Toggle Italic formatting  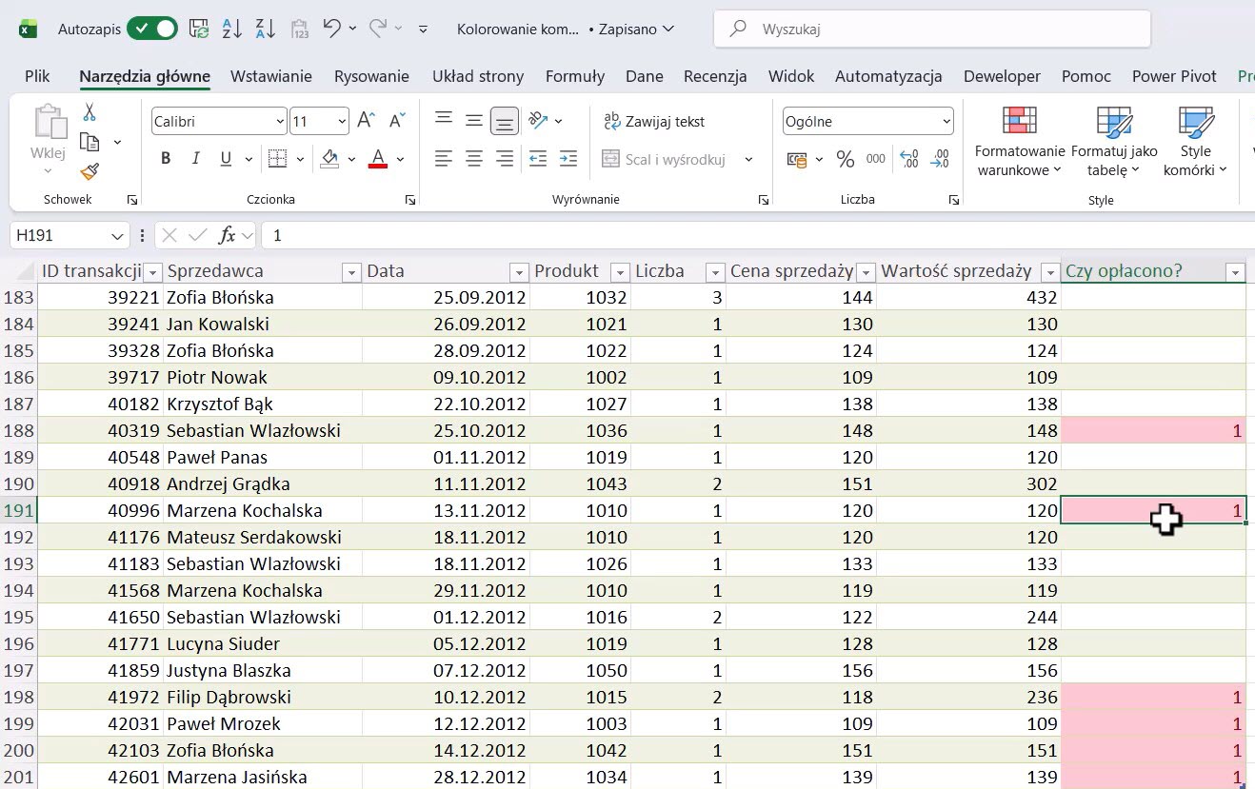pos(196,159)
